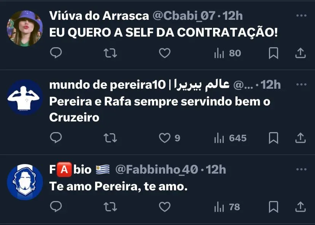Reply to mundo de pereira10's tweet

click(x=56, y=138)
